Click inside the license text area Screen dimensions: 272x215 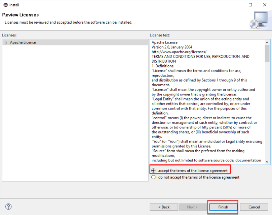point(207,102)
